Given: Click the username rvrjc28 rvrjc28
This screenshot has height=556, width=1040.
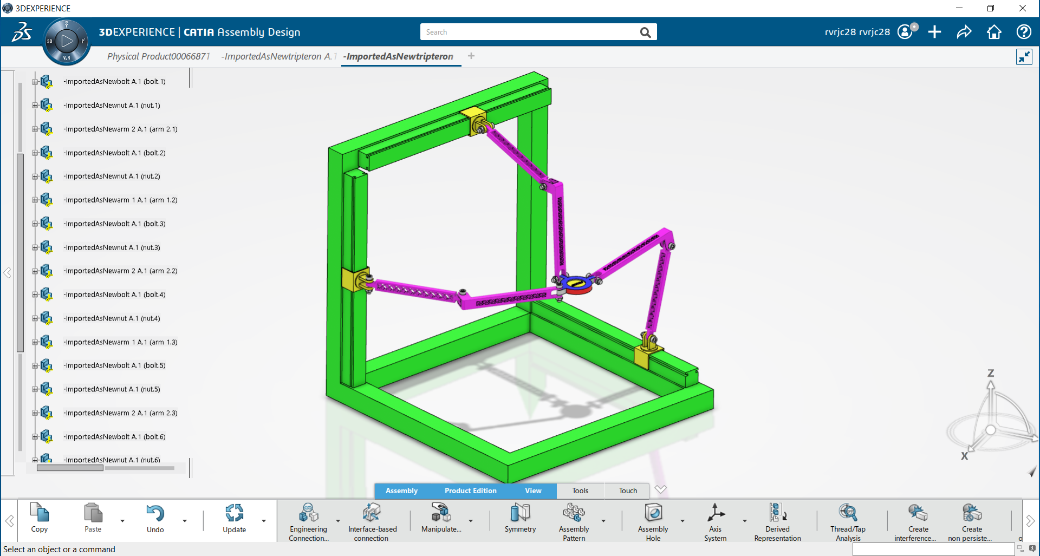Looking at the screenshot, I should click(857, 32).
